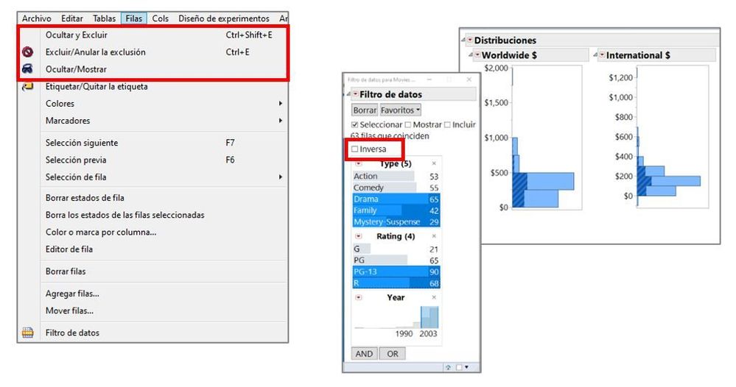Check the Inversa checkbox
736x387 pixels.
click(355, 149)
